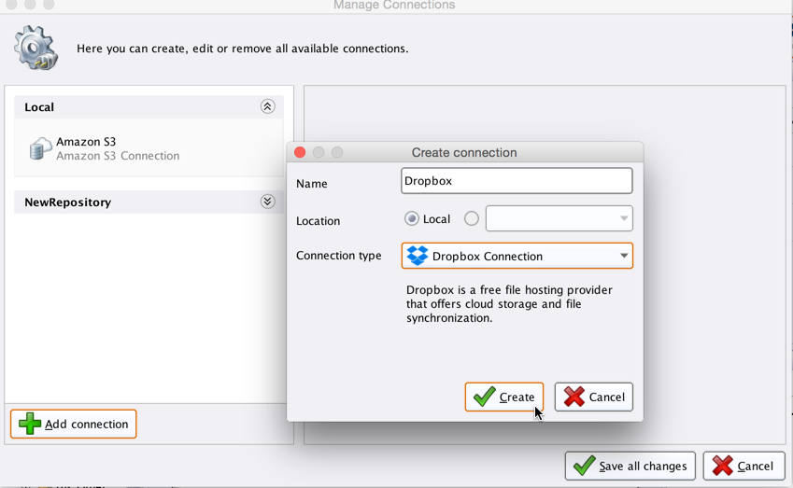Image resolution: width=793 pixels, height=488 pixels.
Task: Click the Dropbox logo in connection type
Action: 418,256
